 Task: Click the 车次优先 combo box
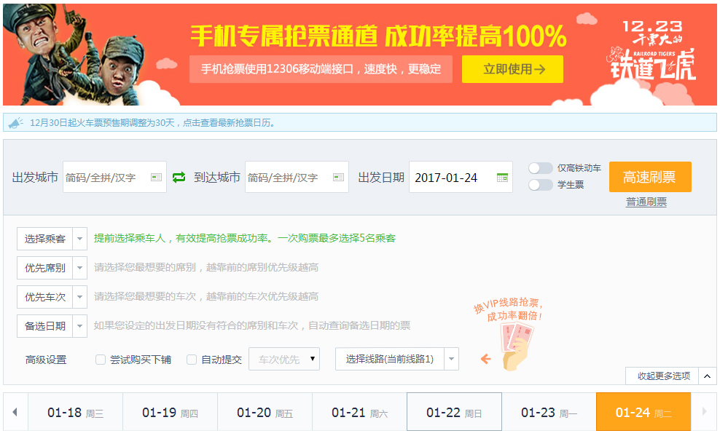284,359
